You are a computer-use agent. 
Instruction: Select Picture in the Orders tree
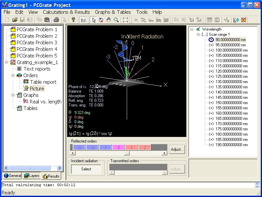point(37,88)
